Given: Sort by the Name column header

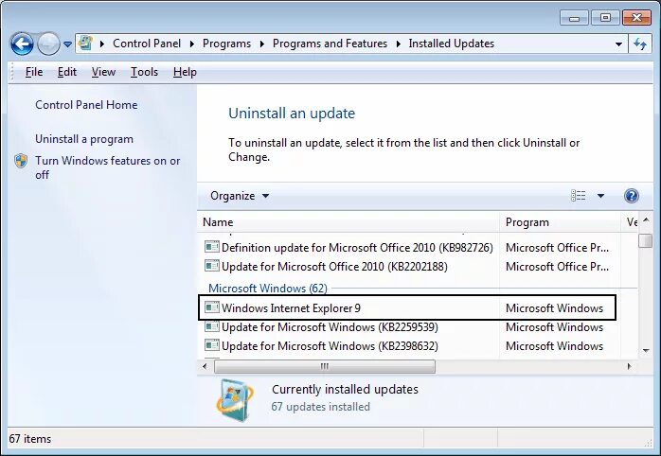Looking at the screenshot, I should [348, 222].
